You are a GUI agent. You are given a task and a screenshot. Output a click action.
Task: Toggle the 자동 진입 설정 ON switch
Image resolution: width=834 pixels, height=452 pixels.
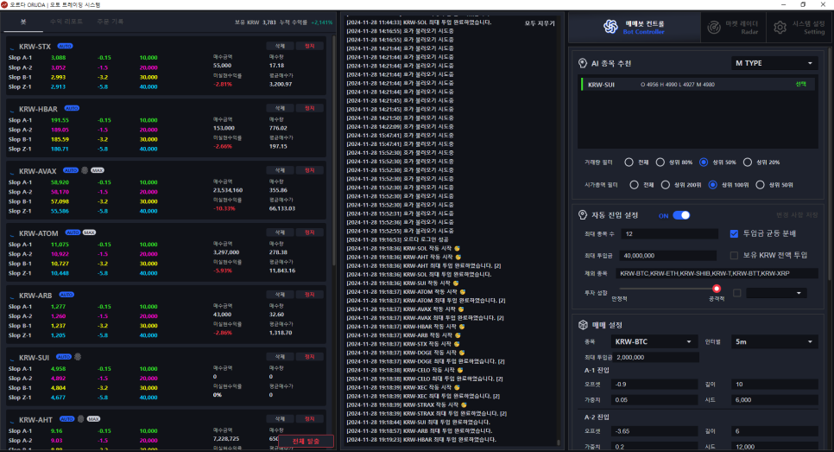click(681, 215)
